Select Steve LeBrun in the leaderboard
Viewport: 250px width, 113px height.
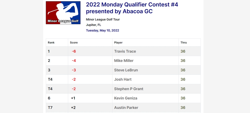(x=126, y=70)
